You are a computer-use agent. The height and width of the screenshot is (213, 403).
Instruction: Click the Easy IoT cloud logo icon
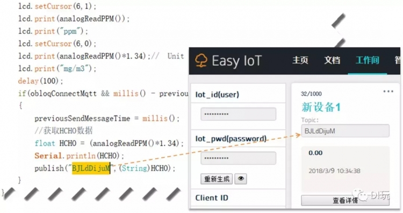(x=201, y=61)
